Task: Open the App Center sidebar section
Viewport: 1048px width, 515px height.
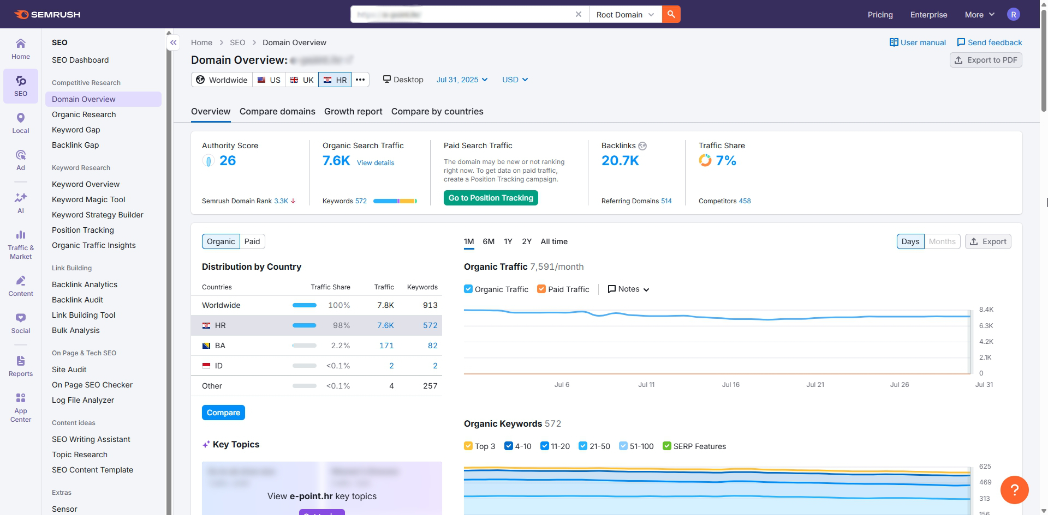Action: point(21,408)
